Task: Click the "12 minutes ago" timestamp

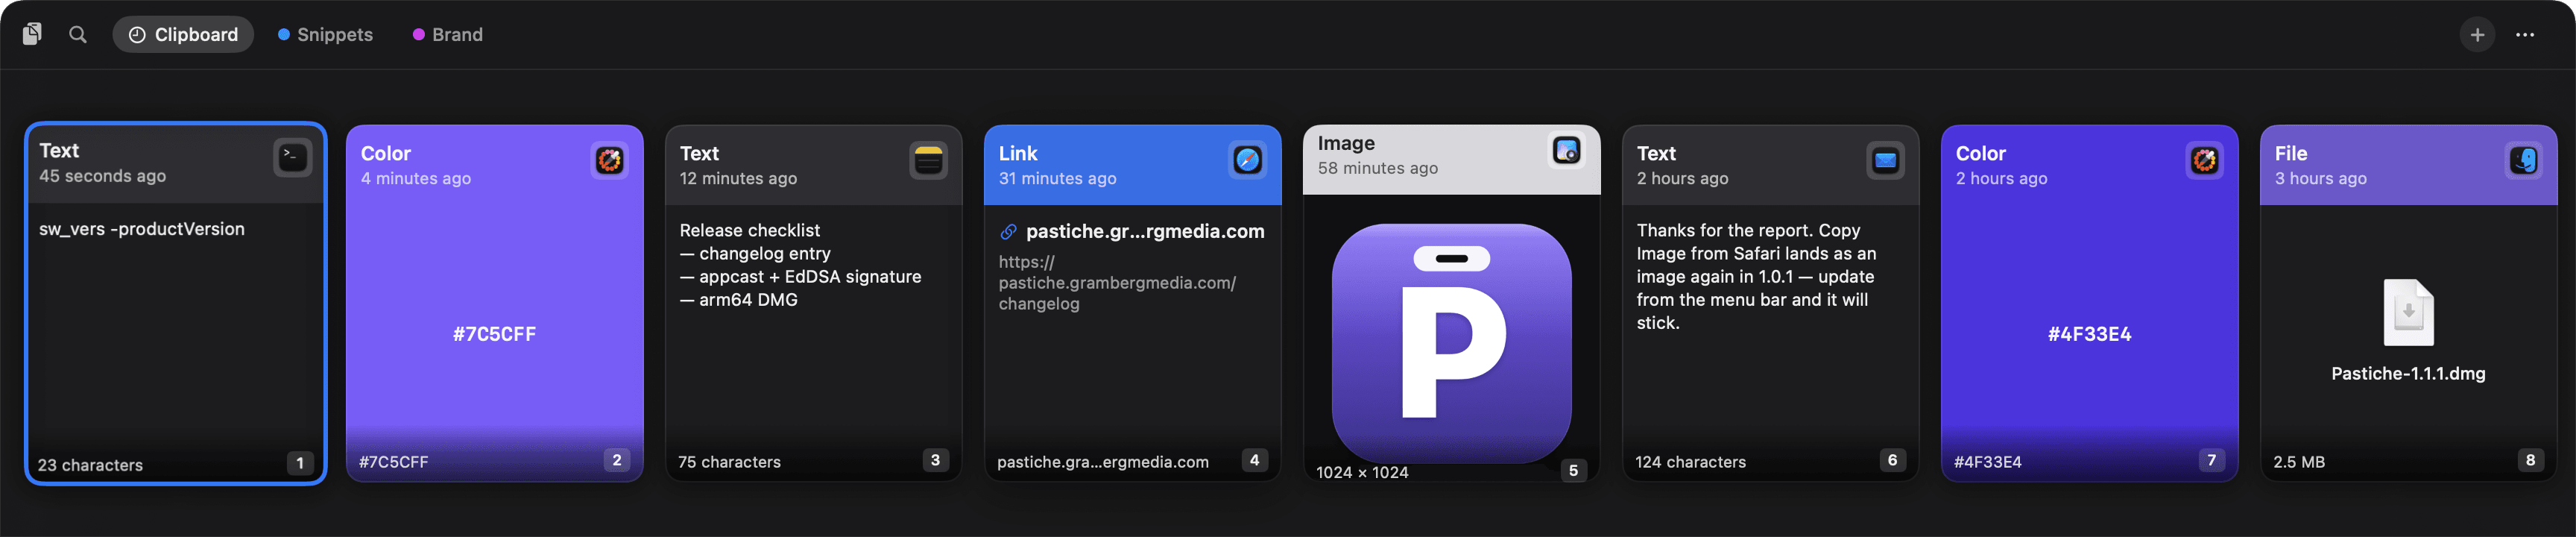Action: pos(738,179)
